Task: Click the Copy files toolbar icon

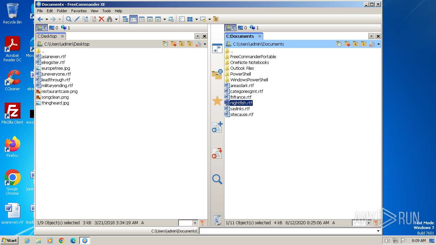Action: pyautogui.click(x=85, y=19)
